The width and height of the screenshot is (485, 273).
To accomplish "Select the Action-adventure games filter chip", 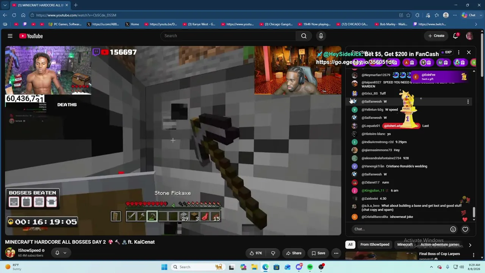I will click(x=440, y=245).
